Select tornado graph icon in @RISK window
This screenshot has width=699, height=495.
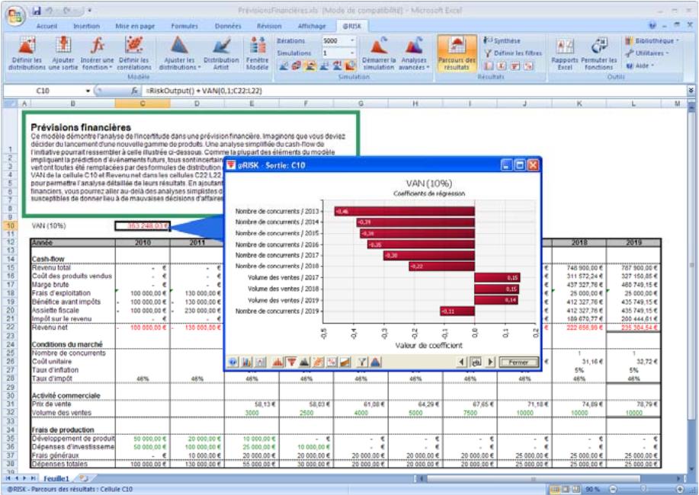290,362
